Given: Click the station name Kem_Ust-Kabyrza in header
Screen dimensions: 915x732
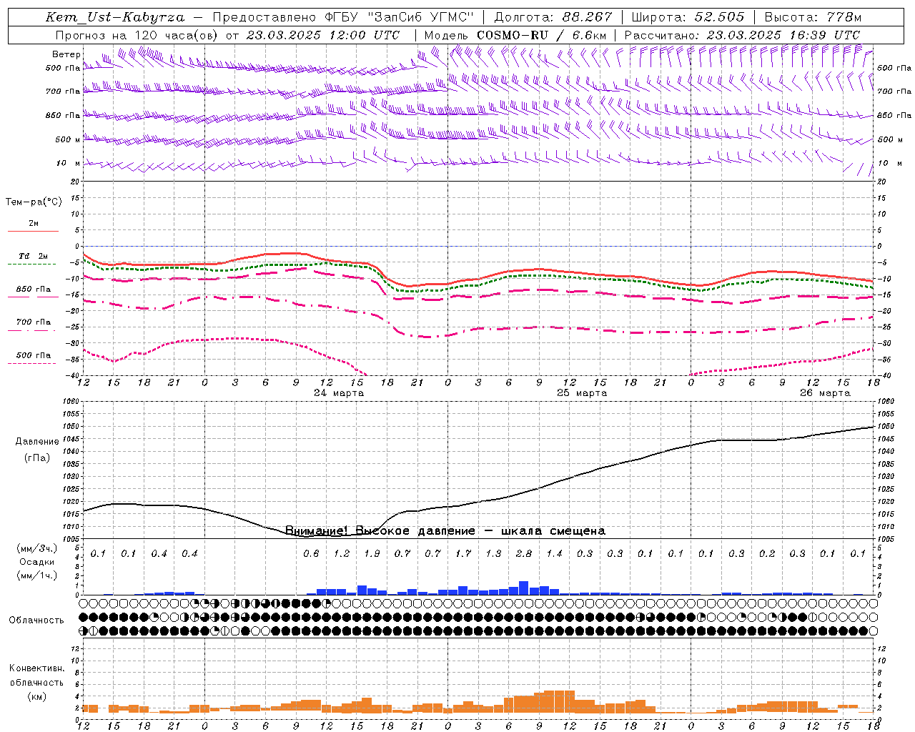Looking at the screenshot, I should point(114,17).
